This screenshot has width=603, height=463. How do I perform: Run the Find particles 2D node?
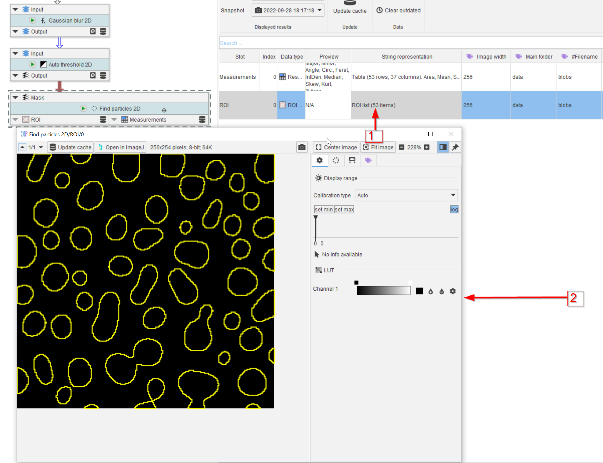[83, 109]
